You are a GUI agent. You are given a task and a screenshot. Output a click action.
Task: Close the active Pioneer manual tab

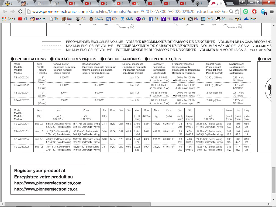221,4
